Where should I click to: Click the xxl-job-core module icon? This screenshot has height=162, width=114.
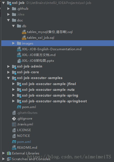pyautogui.click(x=14, y=72)
